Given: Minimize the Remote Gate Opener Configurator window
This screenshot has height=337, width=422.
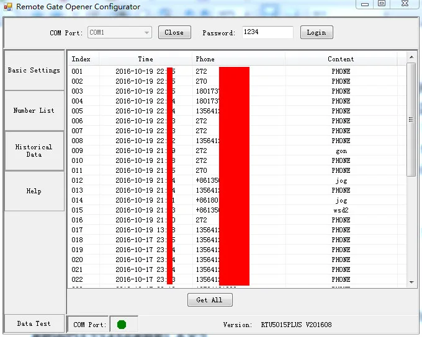Looking at the screenshot, I should point(365,4).
